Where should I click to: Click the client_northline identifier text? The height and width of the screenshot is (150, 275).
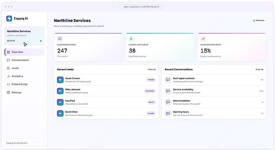point(16,35)
